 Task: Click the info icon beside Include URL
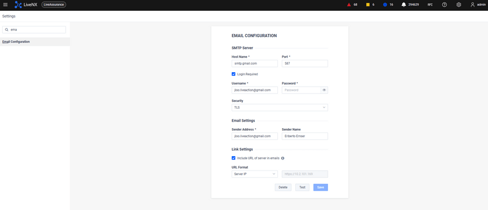pyautogui.click(x=283, y=158)
